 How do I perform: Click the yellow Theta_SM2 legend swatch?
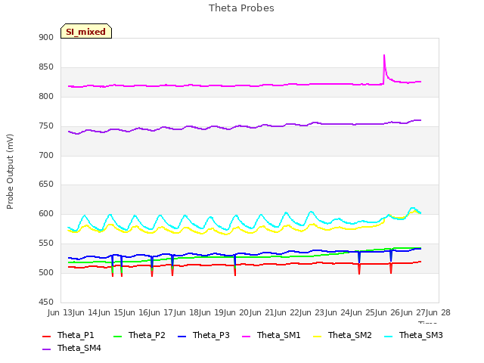(318, 336)
